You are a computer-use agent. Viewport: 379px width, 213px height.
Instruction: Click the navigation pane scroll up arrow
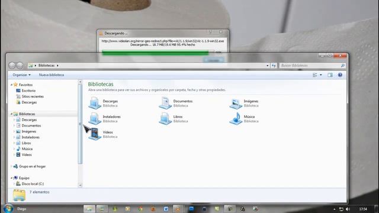click(x=80, y=82)
